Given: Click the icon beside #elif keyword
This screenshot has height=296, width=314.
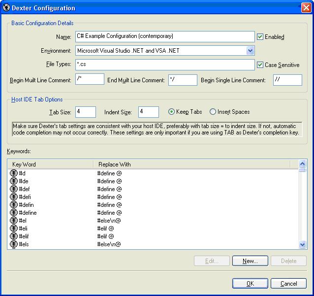Looking at the screenshot, I should tap(14, 236).
